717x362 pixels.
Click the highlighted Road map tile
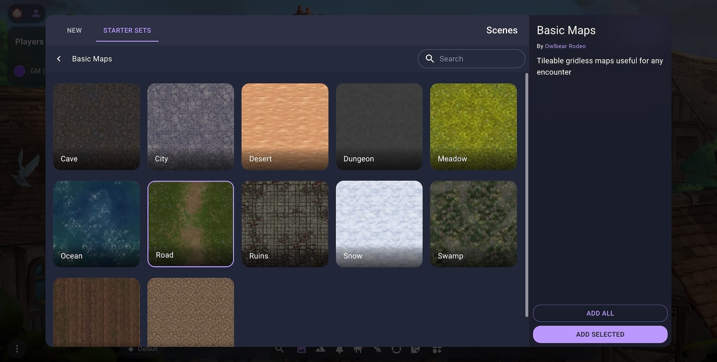[191, 224]
